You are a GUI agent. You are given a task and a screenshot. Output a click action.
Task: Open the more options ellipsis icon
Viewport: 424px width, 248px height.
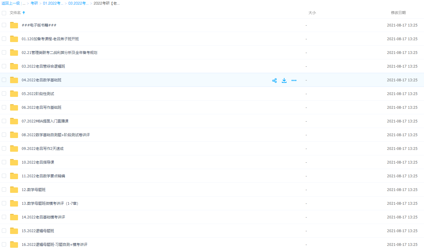[x=294, y=80]
